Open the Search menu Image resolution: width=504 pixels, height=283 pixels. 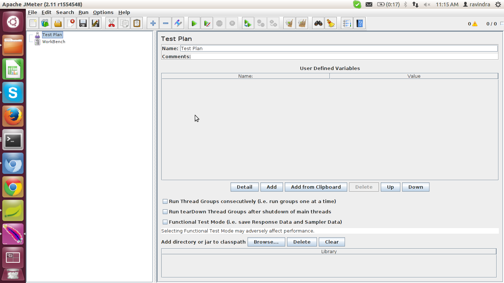pos(65,12)
